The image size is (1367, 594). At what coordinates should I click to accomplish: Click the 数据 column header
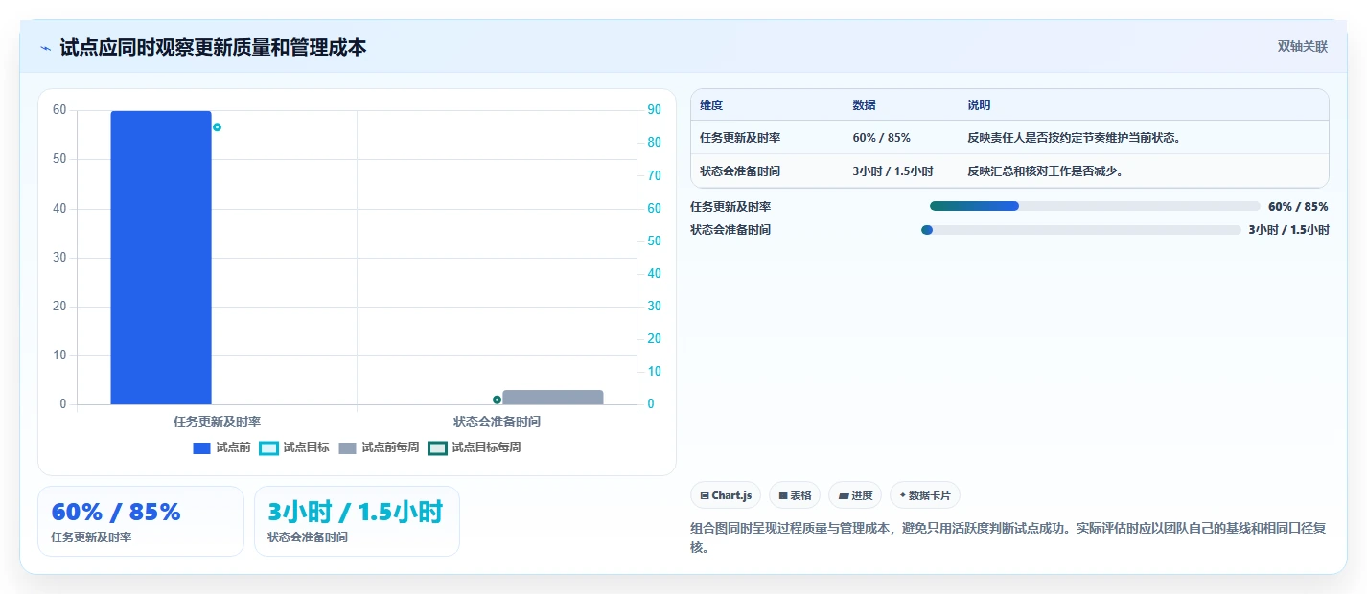864,104
